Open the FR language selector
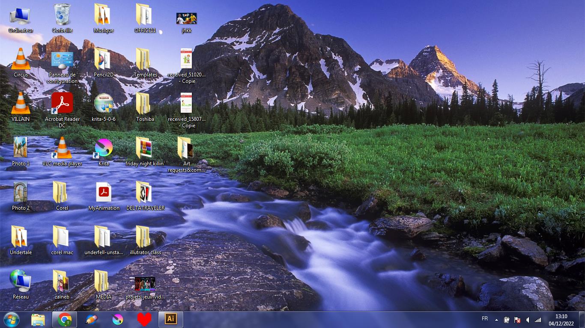585x328 pixels. click(485, 319)
